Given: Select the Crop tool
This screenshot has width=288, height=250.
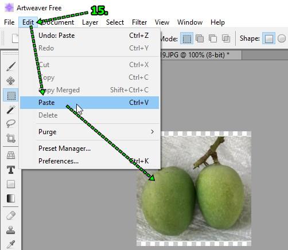Looking at the screenshot, I should click(11, 138).
